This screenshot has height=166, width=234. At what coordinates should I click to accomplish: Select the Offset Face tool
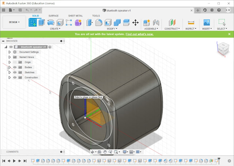[x=126, y=23]
